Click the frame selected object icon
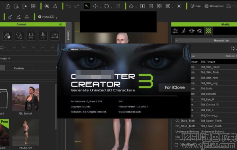This screenshot has width=237, height=150. tap(168, 6)
